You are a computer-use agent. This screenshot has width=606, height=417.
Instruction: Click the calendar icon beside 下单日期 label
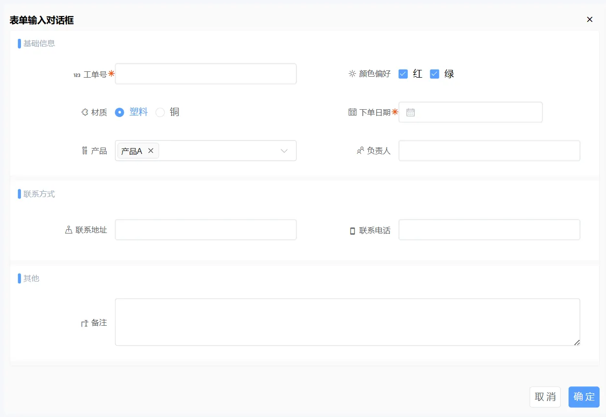[x=353, y=112]
